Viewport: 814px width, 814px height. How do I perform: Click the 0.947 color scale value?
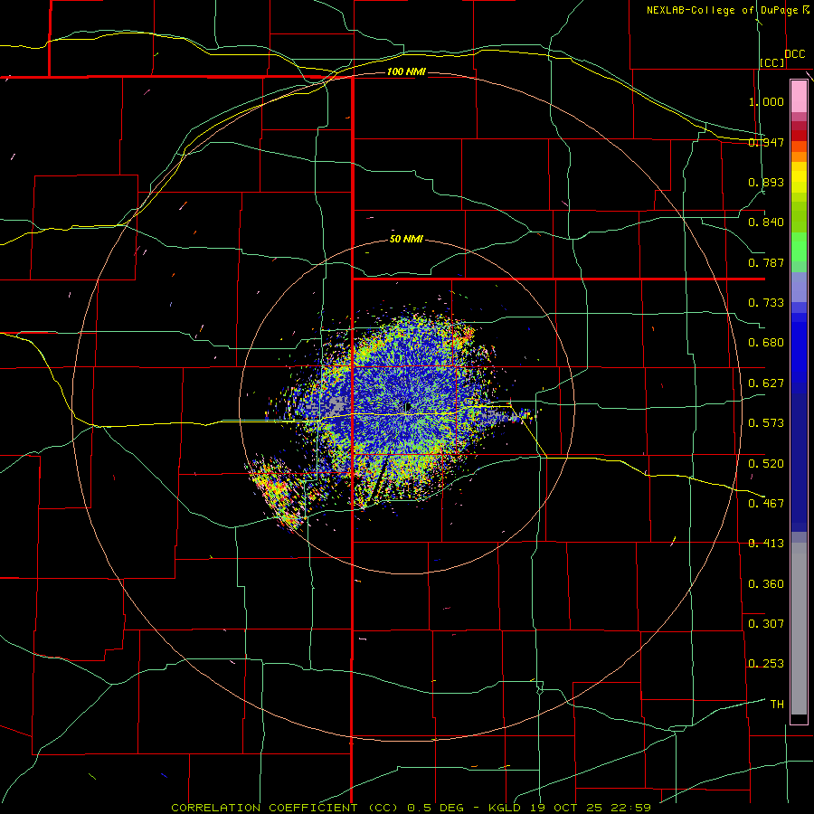(766, 142)
